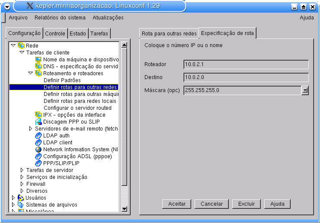Viewport: 320px width, 223px height.
Task: Click the Sistemas de arquivos icon
Action: click(21, 205)
